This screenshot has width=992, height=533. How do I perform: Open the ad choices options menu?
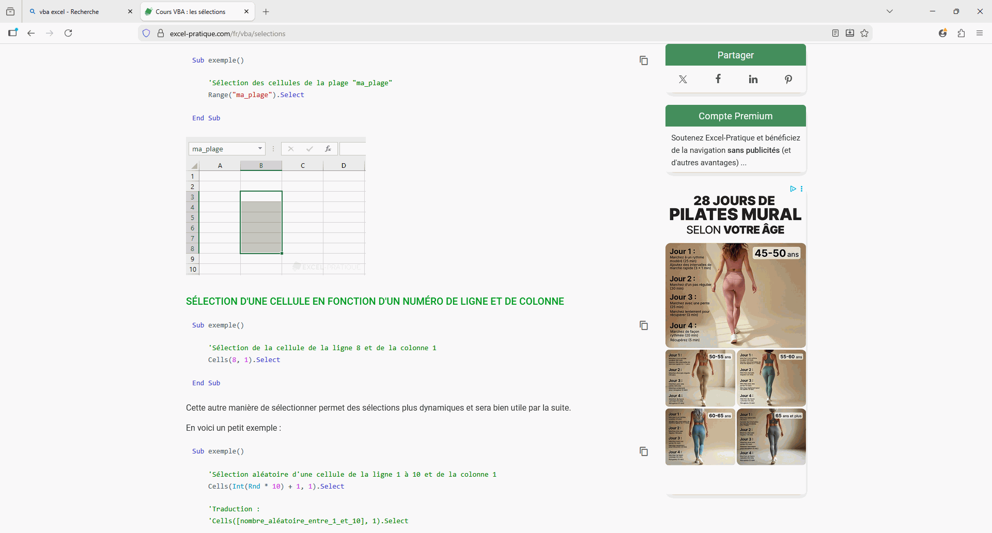pyautogui.click(x=801, y=189)
